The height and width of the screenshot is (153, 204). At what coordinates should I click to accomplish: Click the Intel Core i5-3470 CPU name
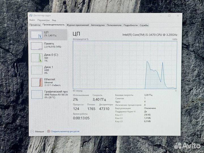150,35
